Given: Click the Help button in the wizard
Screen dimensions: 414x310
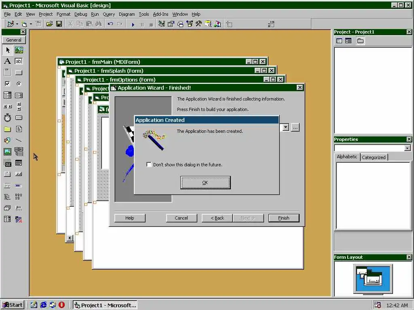Looking at the screenshot, I should point(130,218).
